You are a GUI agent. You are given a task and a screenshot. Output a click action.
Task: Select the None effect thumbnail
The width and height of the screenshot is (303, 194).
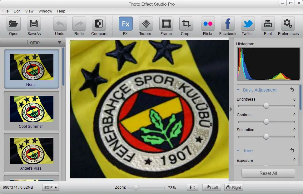(32, 69)
